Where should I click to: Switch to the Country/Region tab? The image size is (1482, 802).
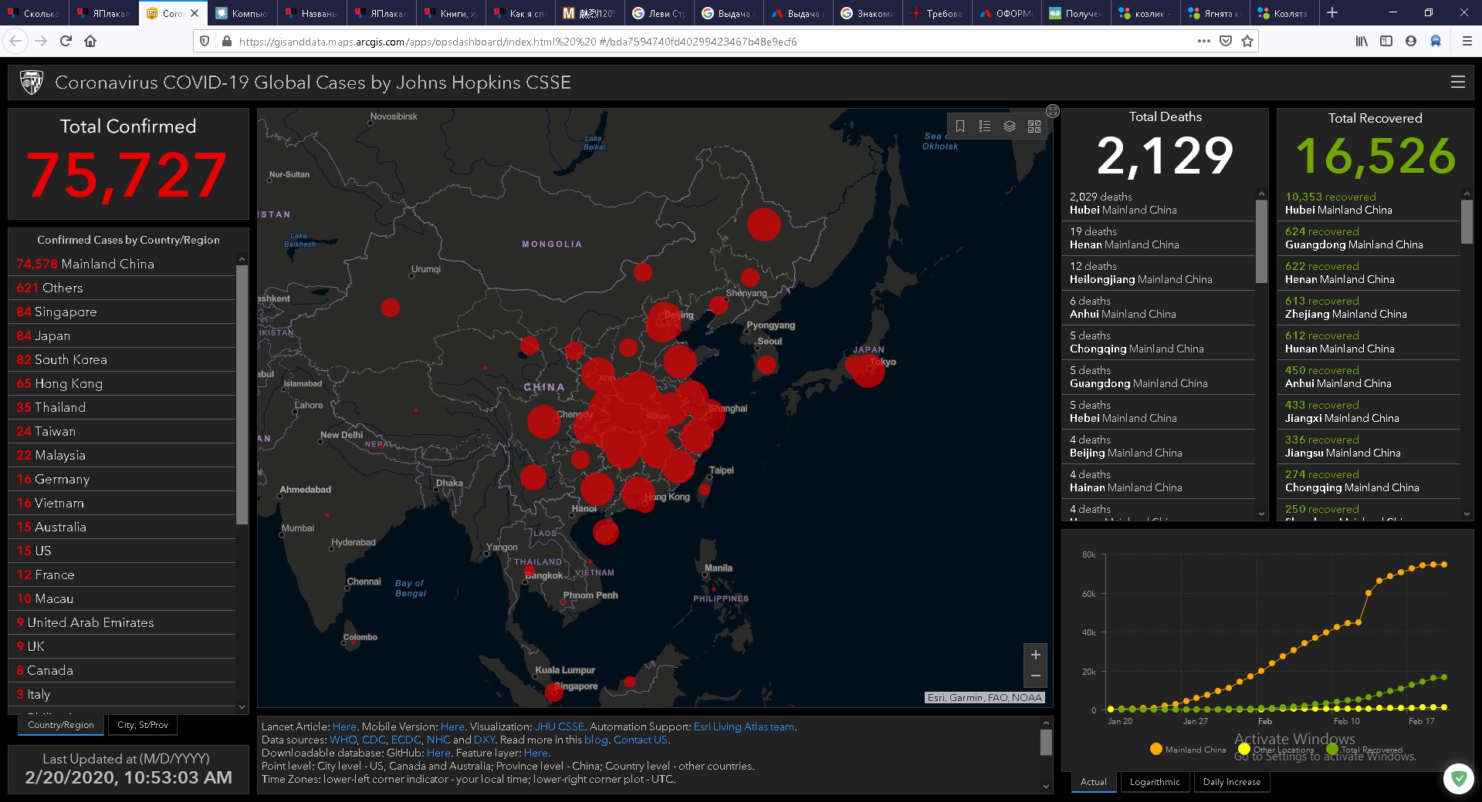[x=61, y=725]
